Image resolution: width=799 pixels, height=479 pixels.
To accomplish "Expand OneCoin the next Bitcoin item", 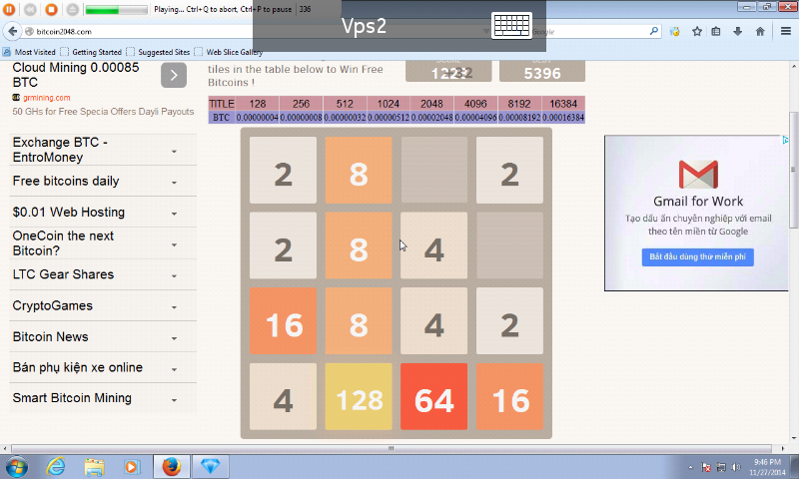I will click(x=103, y=243).
